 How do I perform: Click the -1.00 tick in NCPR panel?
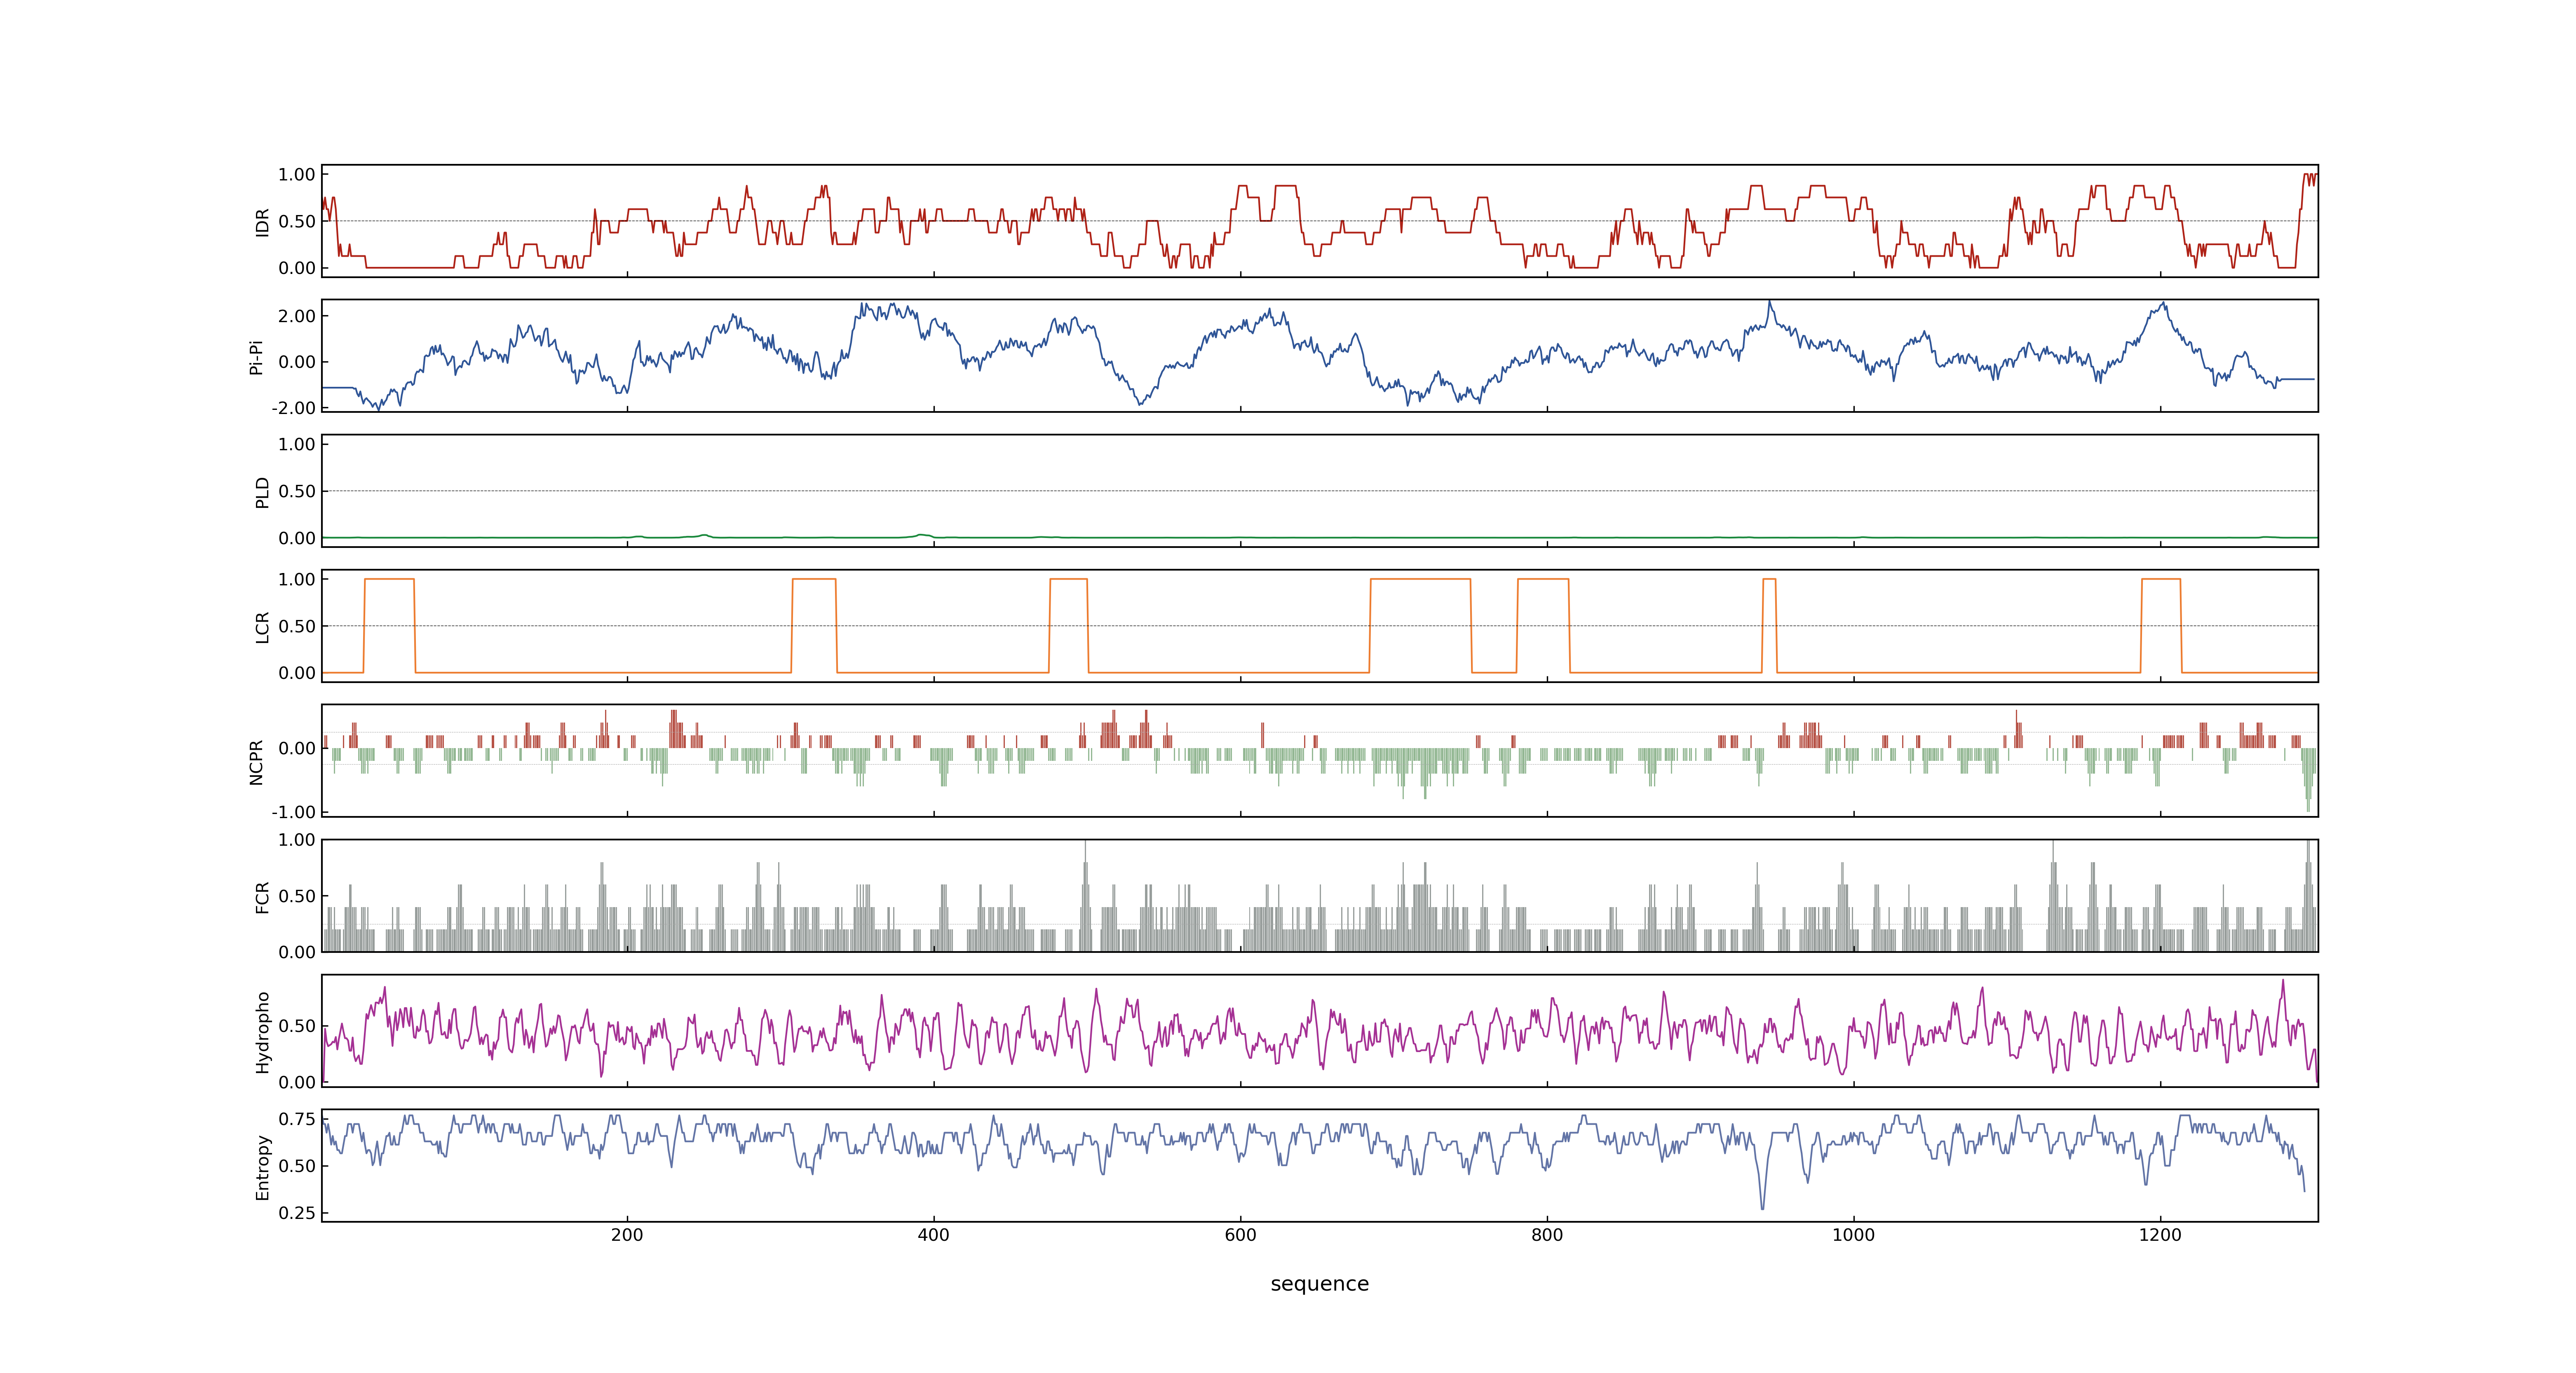click(x=293, y=812)
